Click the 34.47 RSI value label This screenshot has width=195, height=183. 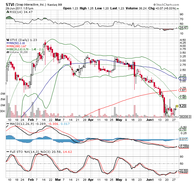(184, 28)
